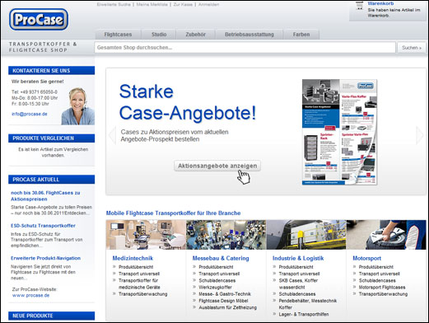Open Schubladencases under Industrie & Logistik

pyautogui.click(x=297, y=294)
